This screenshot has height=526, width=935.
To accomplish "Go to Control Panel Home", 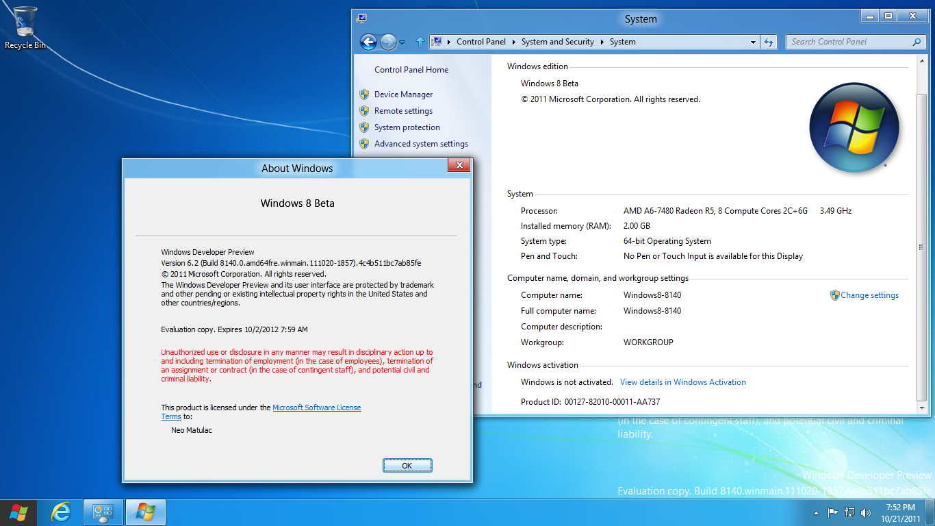I will coord(411,70).
